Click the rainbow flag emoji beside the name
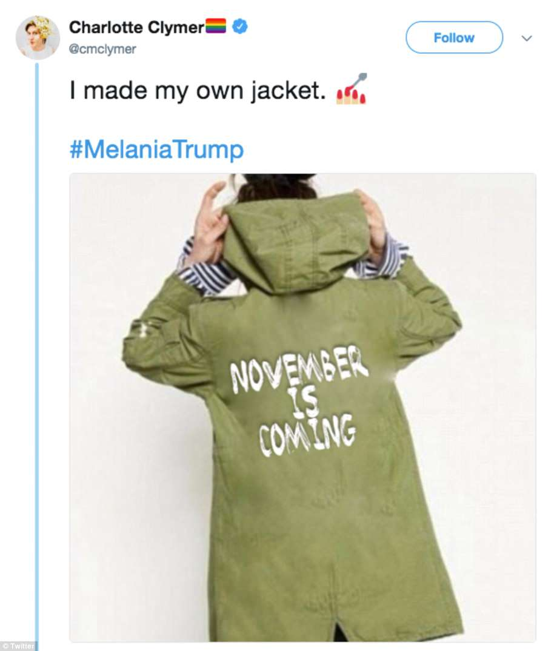554x651 pixels. click(x=216, y=27)
